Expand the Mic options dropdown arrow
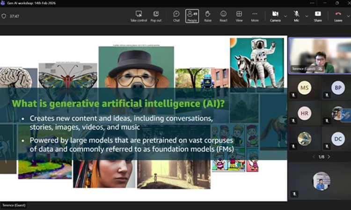 [x=307, y=16]
